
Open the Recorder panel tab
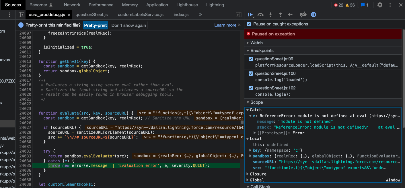pyautogui.click(x=41, y=5)
